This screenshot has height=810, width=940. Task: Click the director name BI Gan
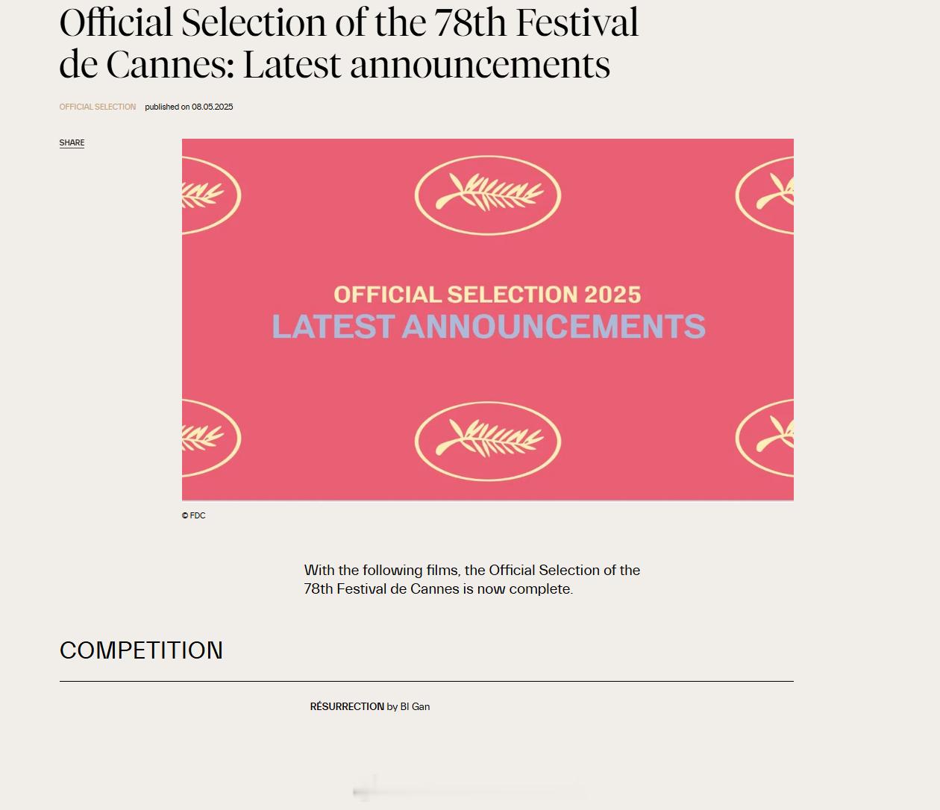[x=415, y=706]
